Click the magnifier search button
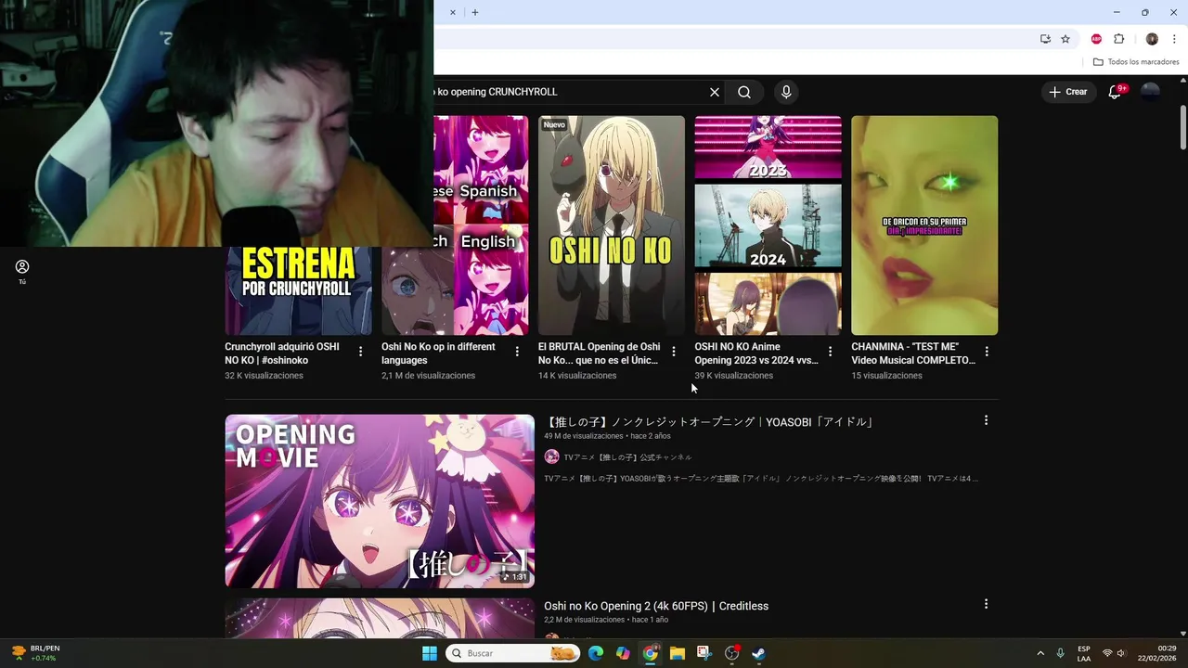This screenshot has height=668, width=1188. click(x=744, y=92)
